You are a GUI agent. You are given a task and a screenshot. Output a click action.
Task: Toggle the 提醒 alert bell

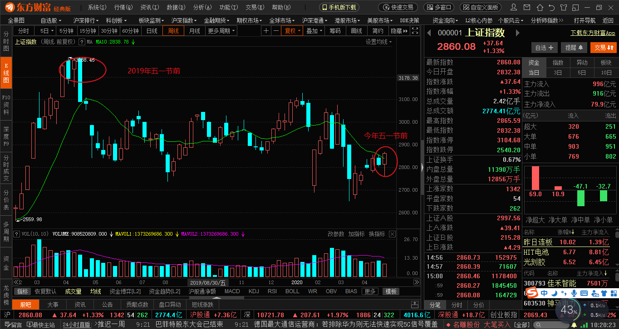coord(574,47)
